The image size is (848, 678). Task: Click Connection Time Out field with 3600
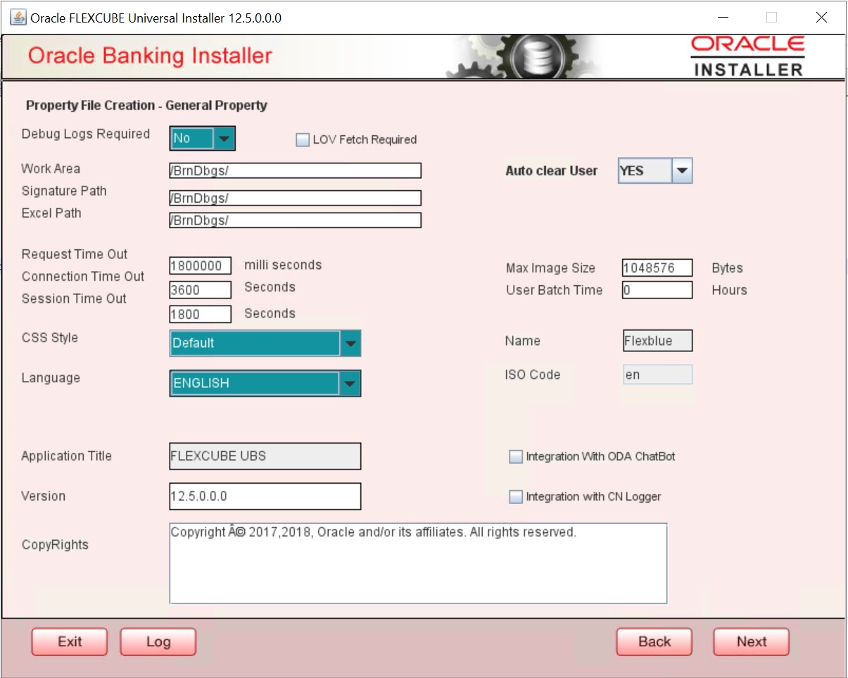point(201,290)
